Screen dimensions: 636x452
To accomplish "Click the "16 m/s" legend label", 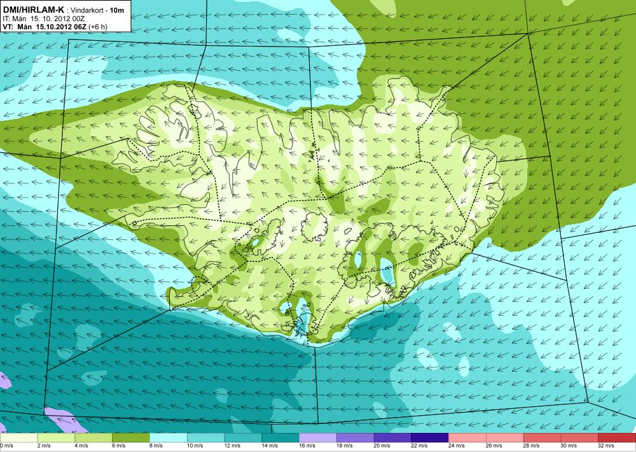I will coord(307,446).
